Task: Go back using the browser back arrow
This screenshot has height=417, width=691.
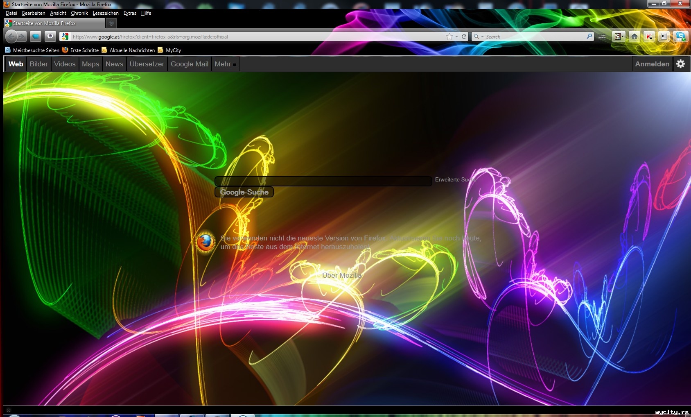Action: click(11, 36)
